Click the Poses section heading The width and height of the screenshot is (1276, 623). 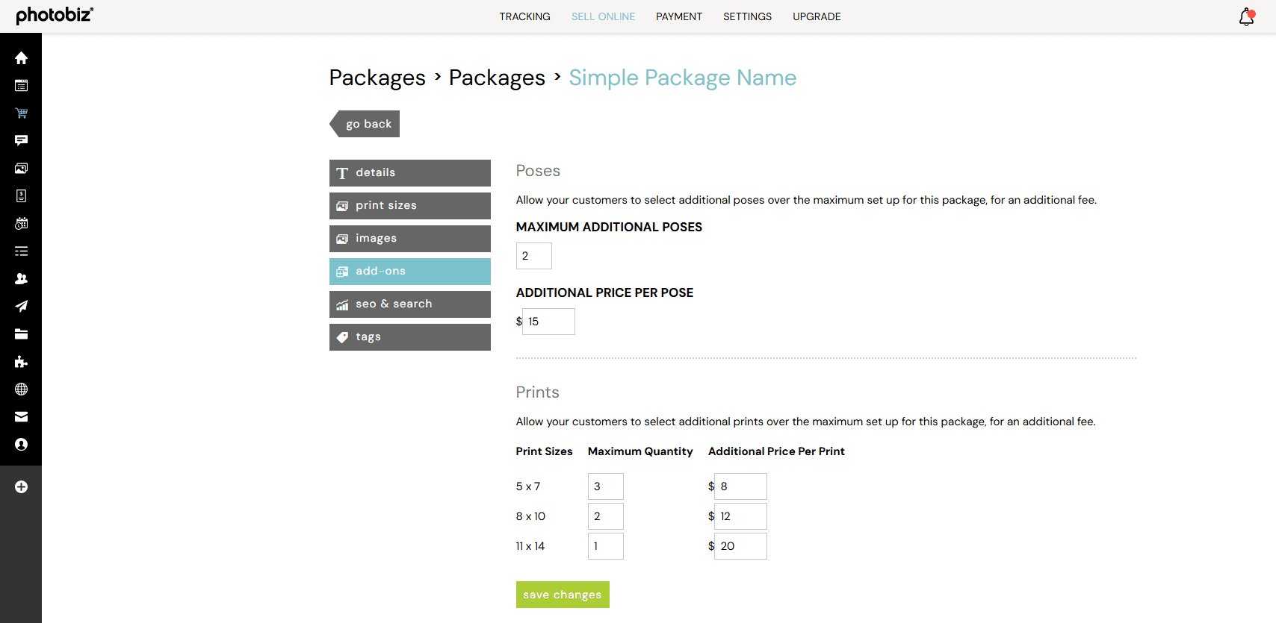coord(538,171)
